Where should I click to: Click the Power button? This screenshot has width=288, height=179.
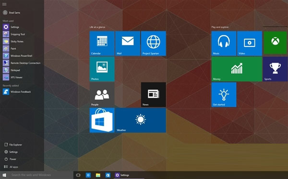pos(11,159)
